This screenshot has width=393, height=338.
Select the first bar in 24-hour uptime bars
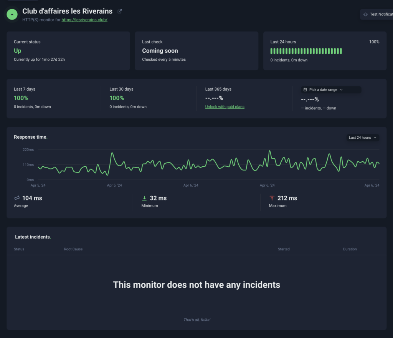pos(272,51)
